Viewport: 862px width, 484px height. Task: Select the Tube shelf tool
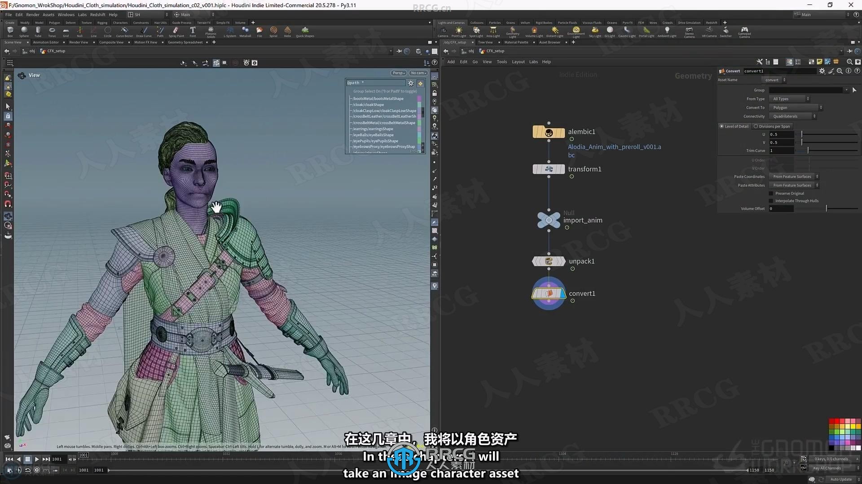coord(38,32)
